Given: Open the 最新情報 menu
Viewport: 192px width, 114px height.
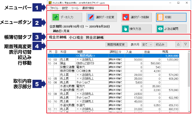Looking at the screenshot, I should pyautogui.click(x=88, y=8).
